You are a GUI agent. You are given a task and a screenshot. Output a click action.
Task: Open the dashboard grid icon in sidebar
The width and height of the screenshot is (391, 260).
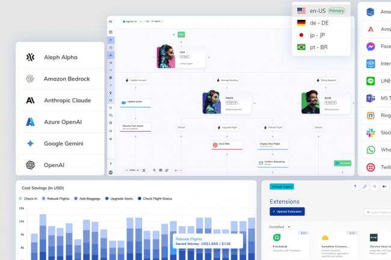coord(111,32)
